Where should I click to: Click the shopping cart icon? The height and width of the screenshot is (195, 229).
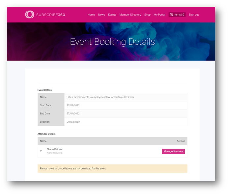point(171,14)
